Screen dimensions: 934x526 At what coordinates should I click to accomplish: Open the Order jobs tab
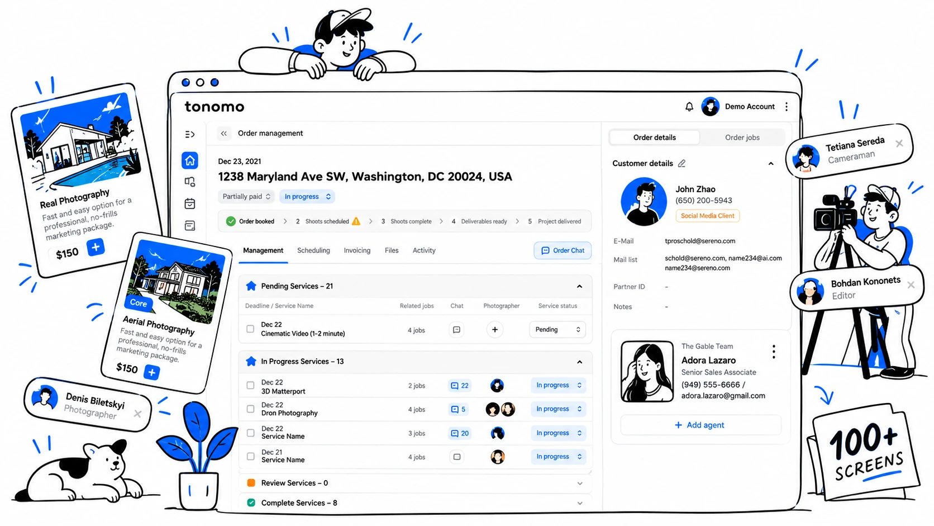click(x=742, y=138)
